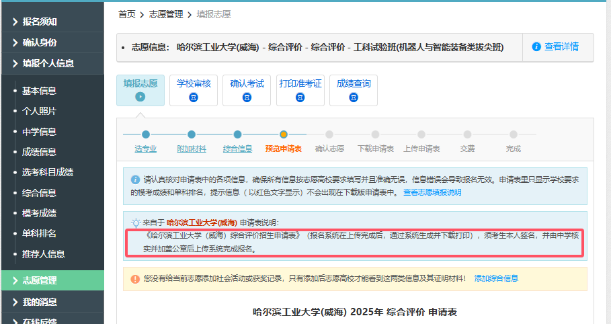Open the 查看志愿填报说明 link

[432, 192]
